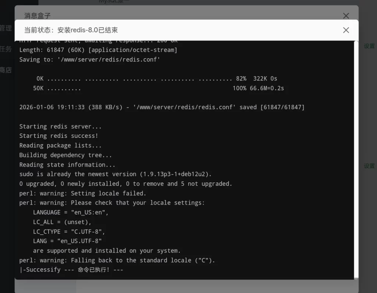Open the 任务 item in left sidebar
Screen dimensions: 377x293
pyautogui.click(x=6, y=49)
